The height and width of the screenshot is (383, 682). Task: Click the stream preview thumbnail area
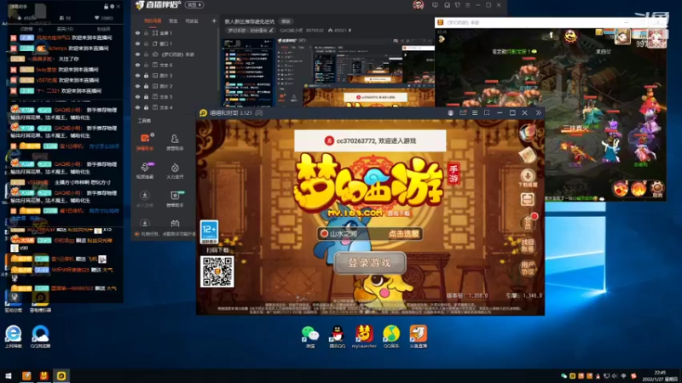point(327,72)
